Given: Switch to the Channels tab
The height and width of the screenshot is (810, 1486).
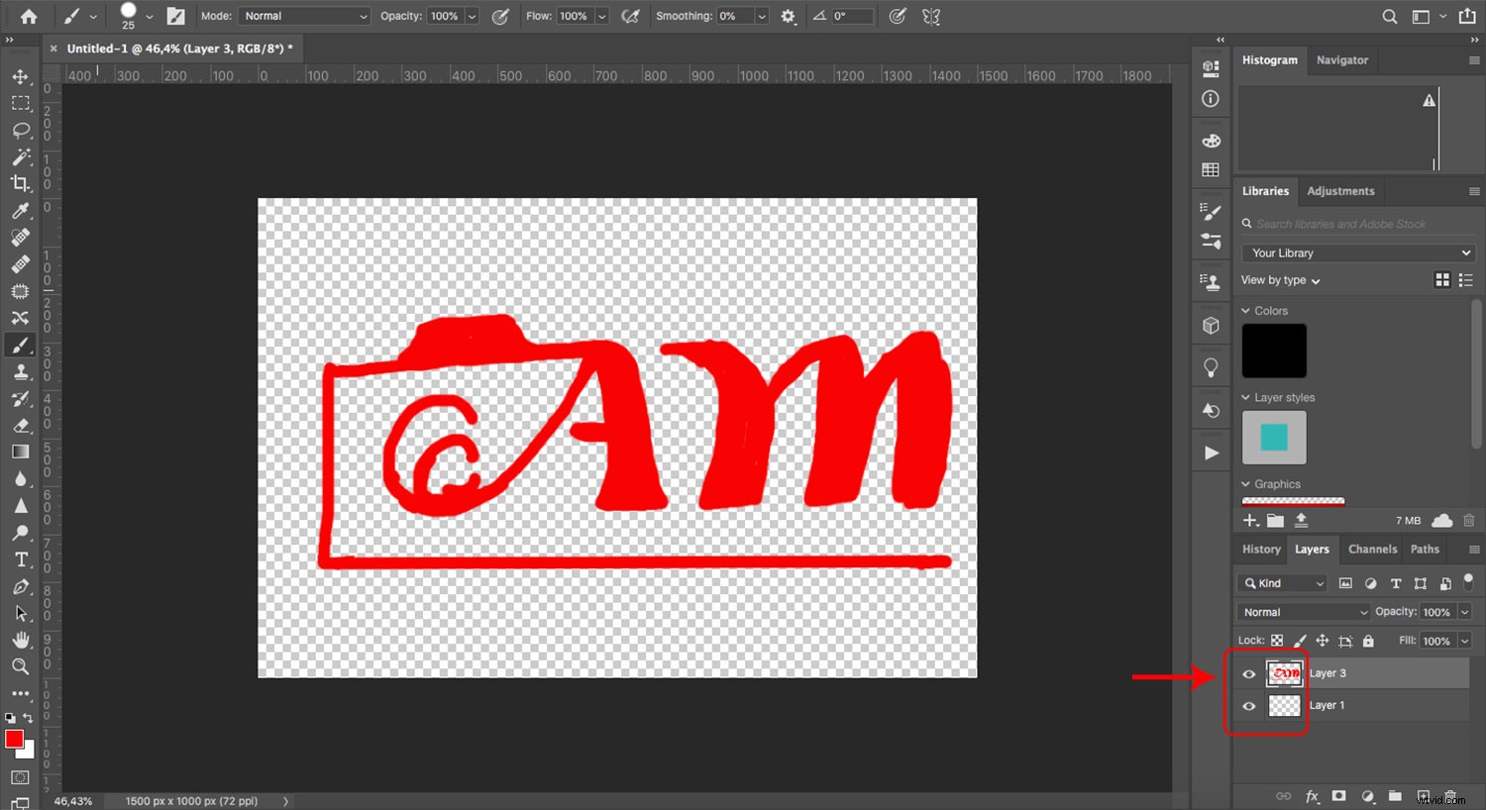Looking at the screenshot, I should 1372,550.
